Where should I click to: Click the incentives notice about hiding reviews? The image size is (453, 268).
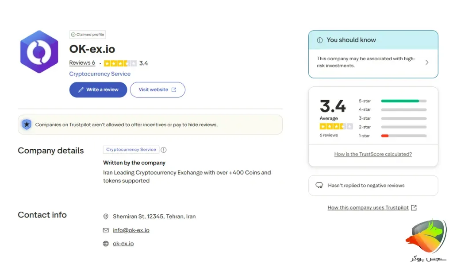[x=150, y=125]
